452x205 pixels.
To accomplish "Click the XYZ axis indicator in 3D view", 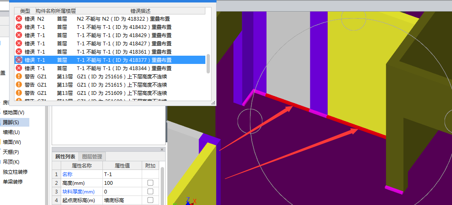I will pyautogui.click(x=188, y=201).
